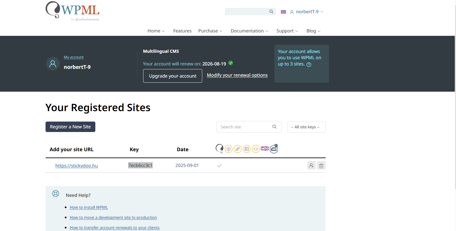Click the round avatar icon in the account banner
This screenshot has height=231, width=456.
(x=53, y=64)
